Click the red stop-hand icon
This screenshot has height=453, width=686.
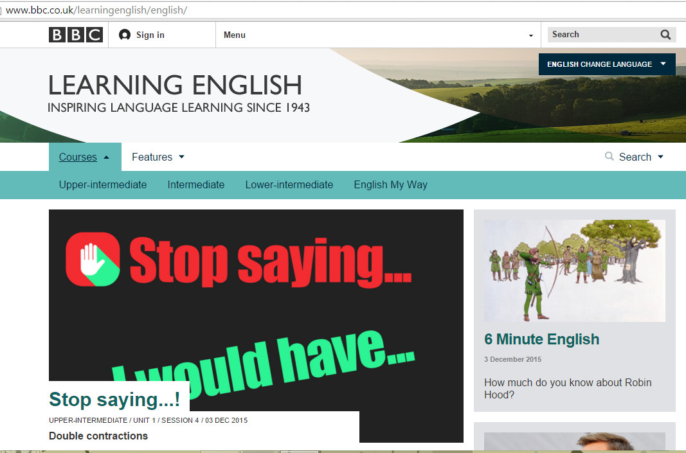pyautogui.click(x=93, y=259)
